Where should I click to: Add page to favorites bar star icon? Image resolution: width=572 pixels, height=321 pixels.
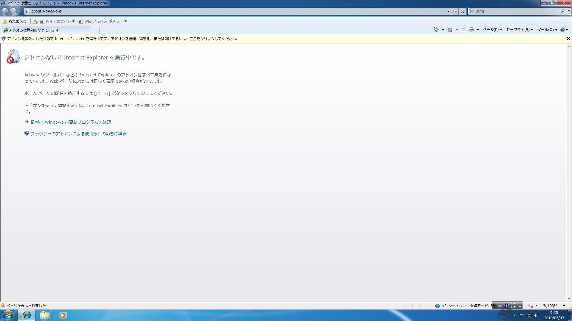pyautogui.click(x=35, y=21)
